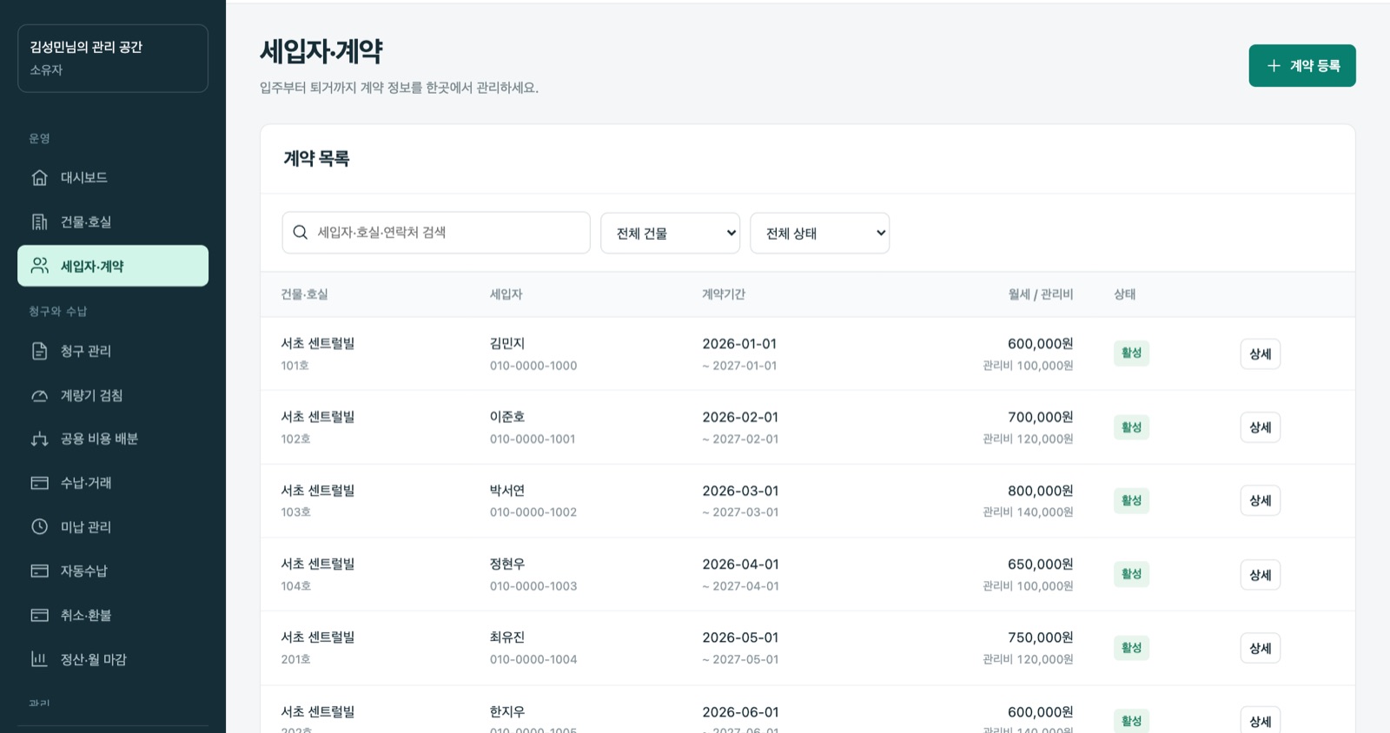Open the 대시보드 menu
This screenshot has height=733, width=1390.
click(x=113, y=178)
